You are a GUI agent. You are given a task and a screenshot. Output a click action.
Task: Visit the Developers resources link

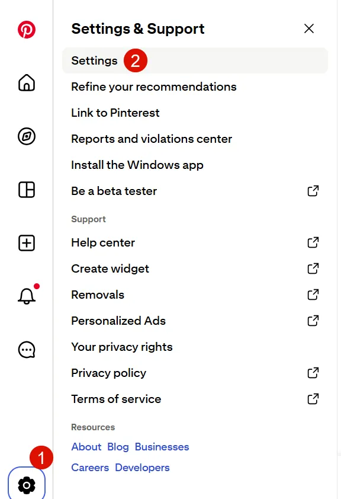pyautogui.click(x=142, y=468)
